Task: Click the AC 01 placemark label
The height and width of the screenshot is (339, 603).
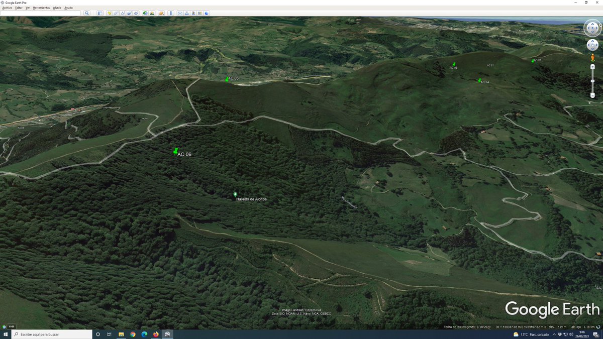Action: [490, 66]
